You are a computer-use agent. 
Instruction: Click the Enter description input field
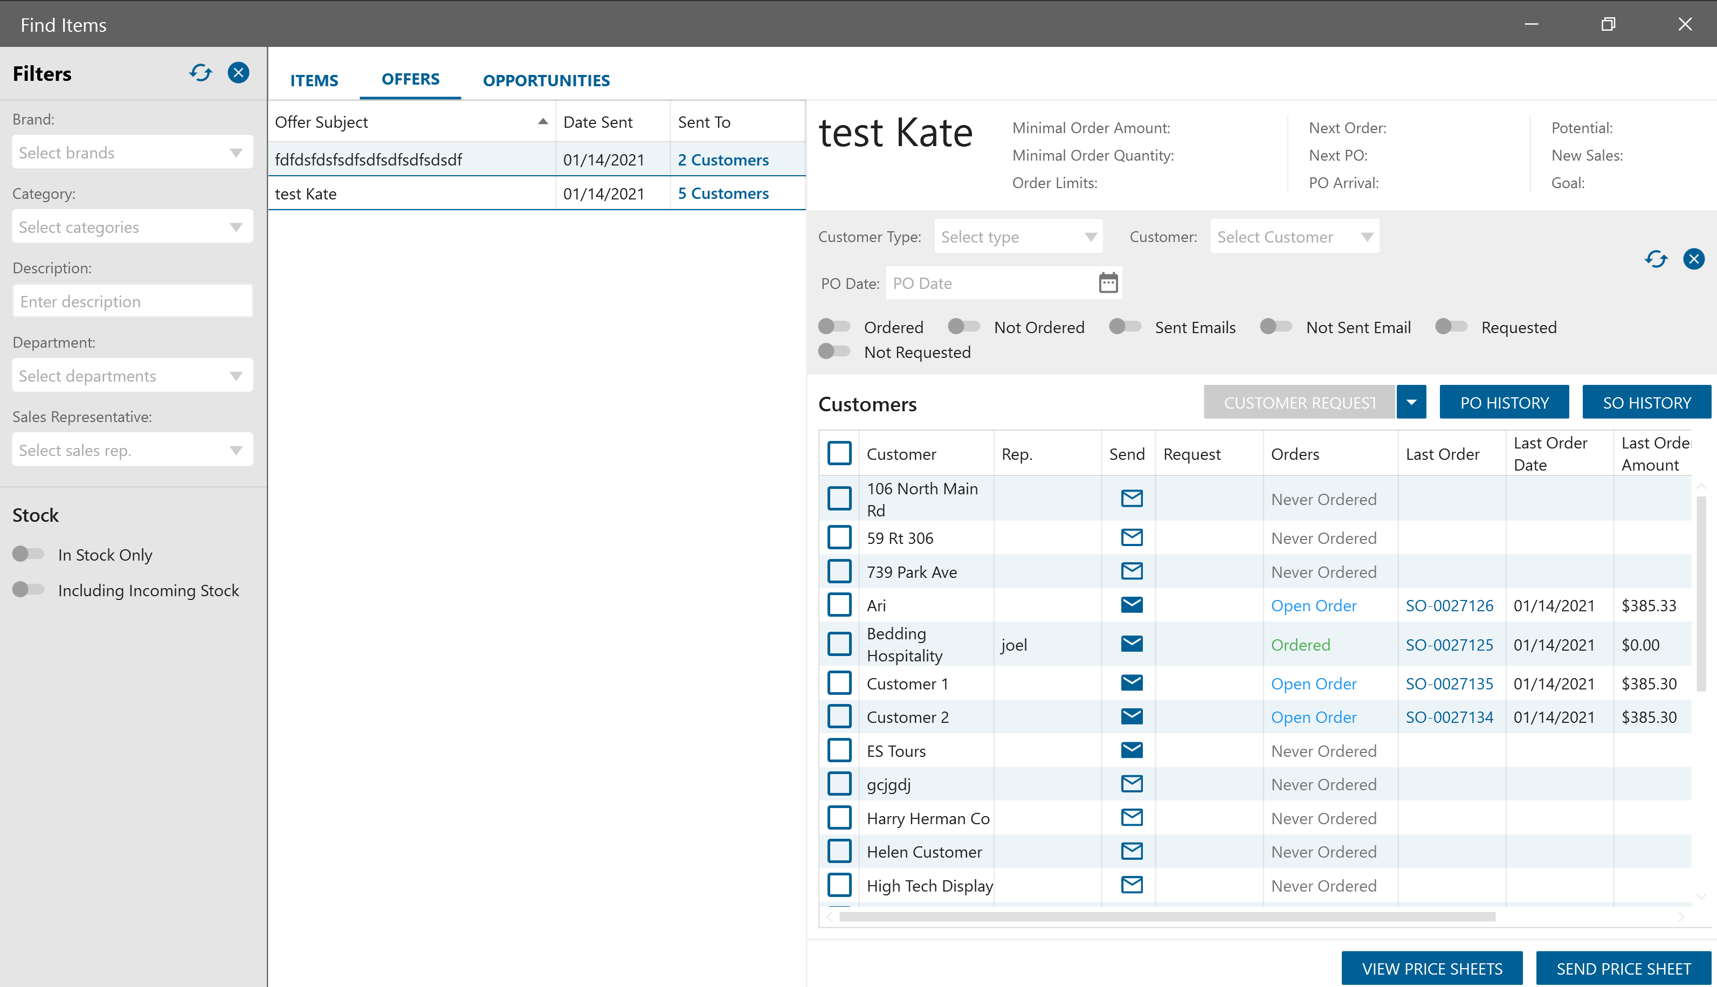coord(132,301)
